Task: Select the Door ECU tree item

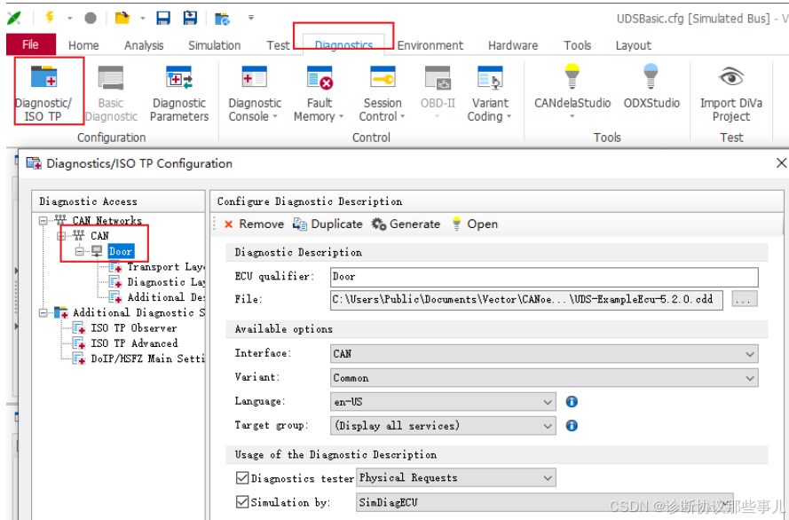Action: [121, 251]
